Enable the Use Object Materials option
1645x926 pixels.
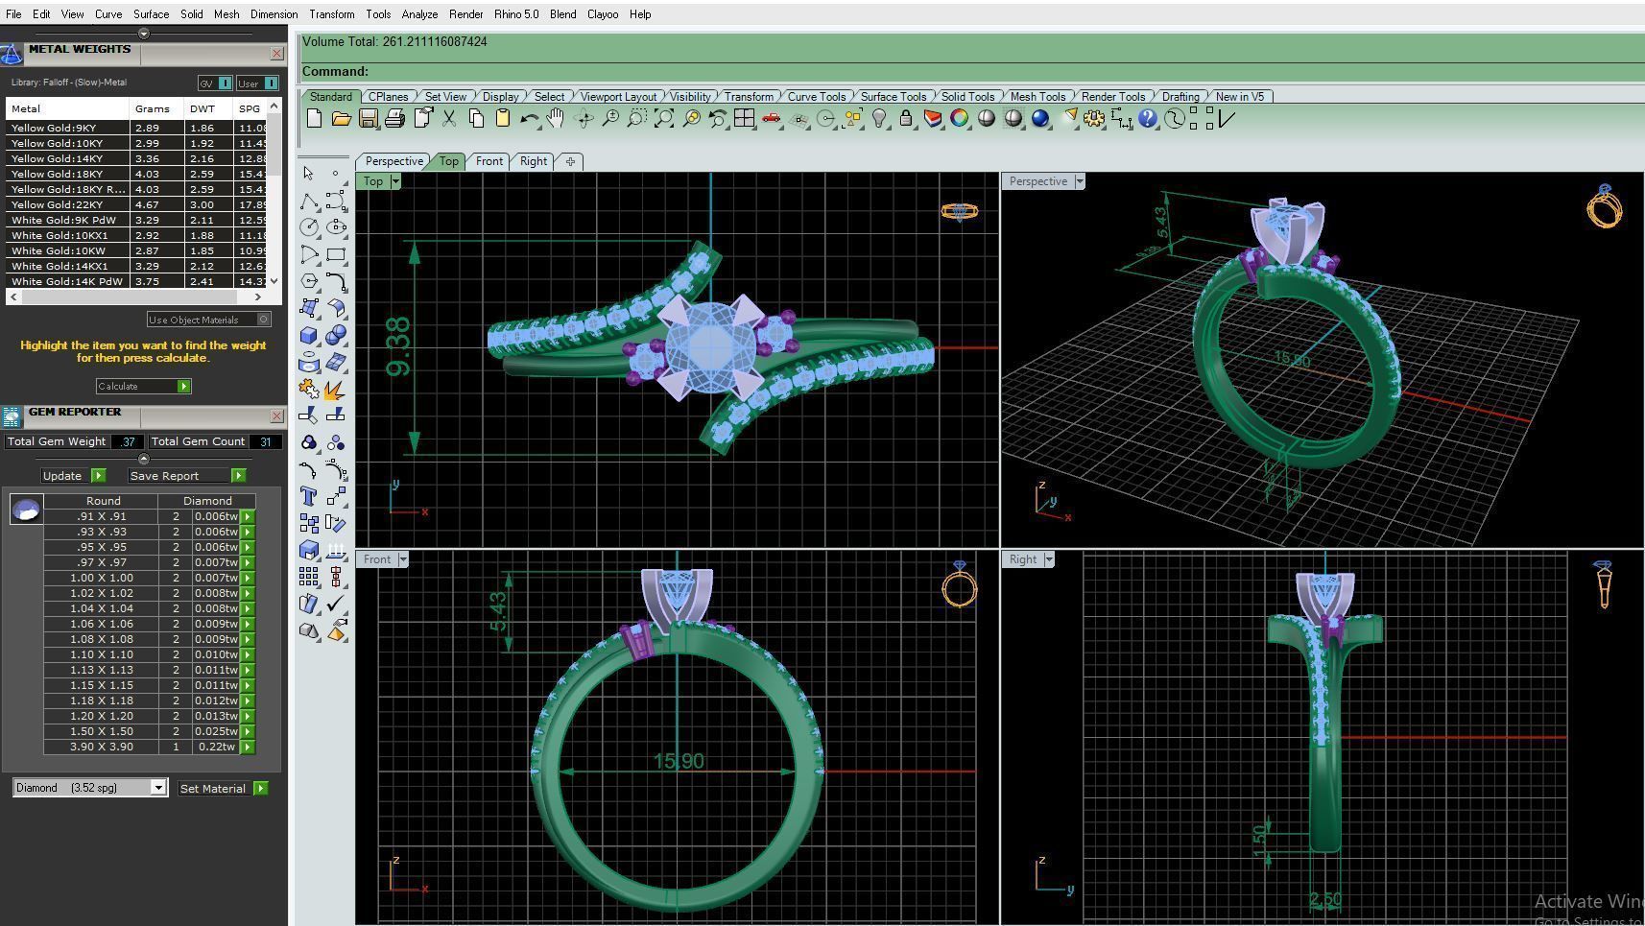209,320
